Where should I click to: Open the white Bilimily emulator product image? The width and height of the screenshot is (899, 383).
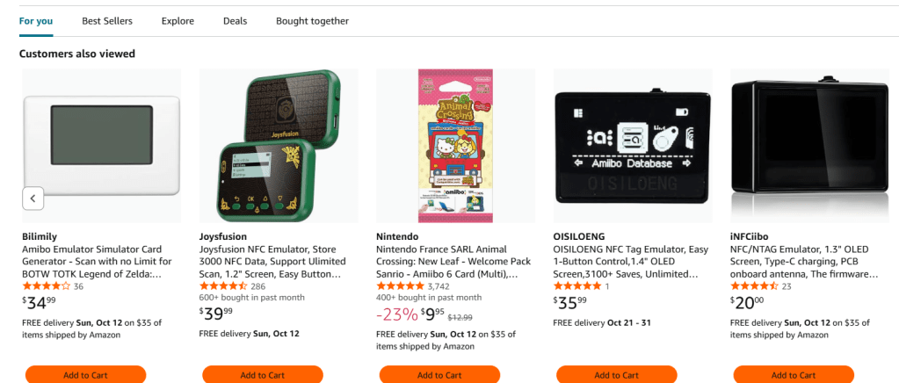coord(101,145)
